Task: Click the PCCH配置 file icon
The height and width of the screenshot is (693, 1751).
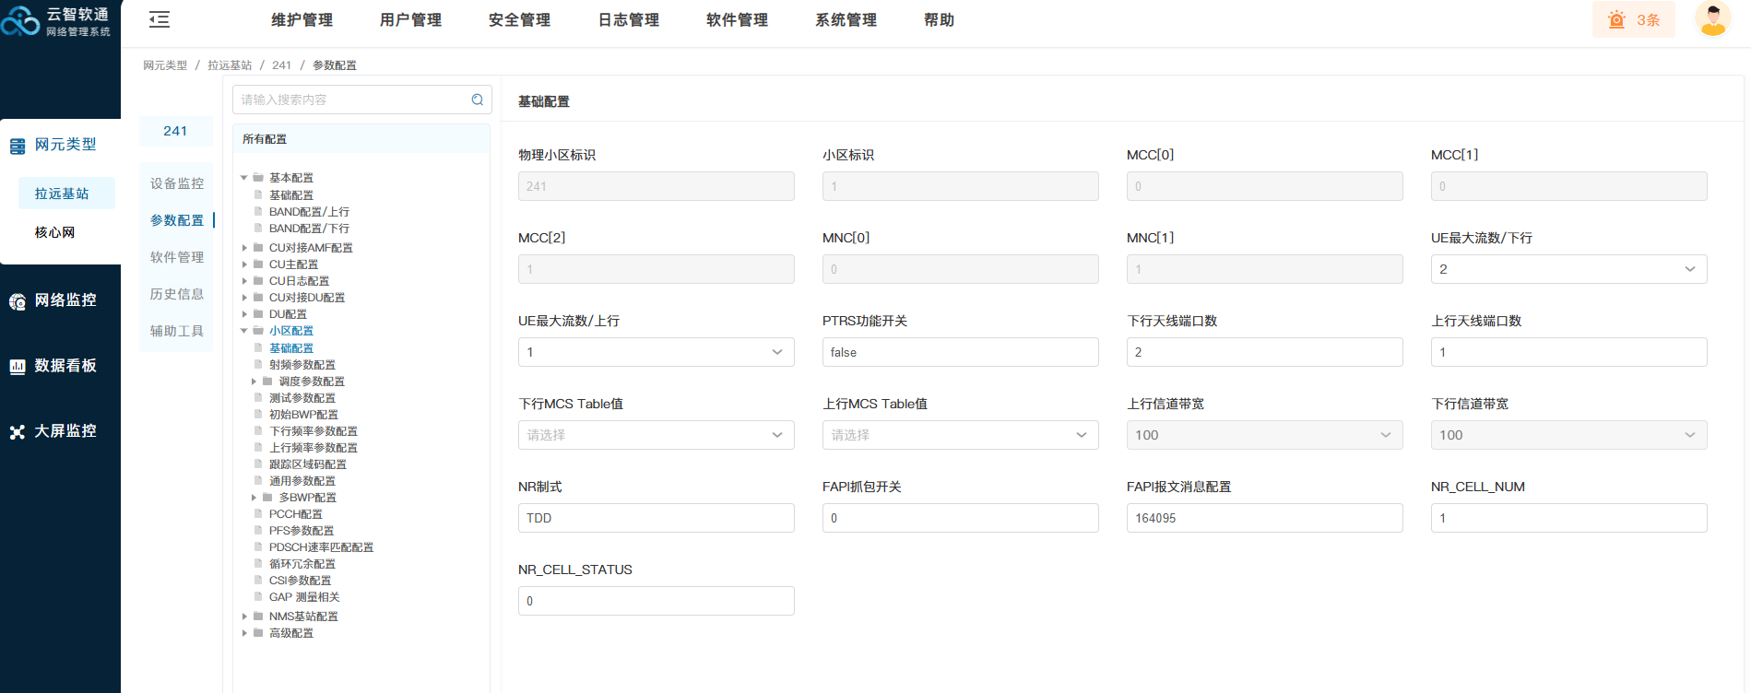Action: [259, 513]
